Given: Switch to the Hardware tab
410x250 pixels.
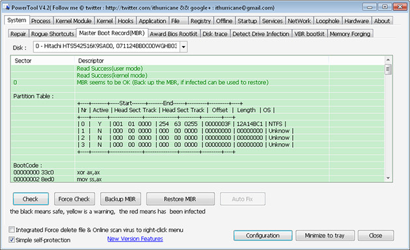Looking at the screenshot, I should tap(357, 21).
